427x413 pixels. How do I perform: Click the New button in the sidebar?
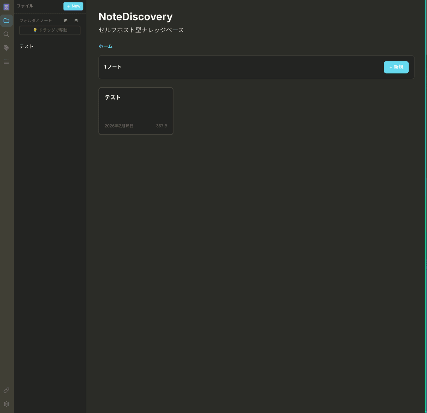tap(73, 6)
